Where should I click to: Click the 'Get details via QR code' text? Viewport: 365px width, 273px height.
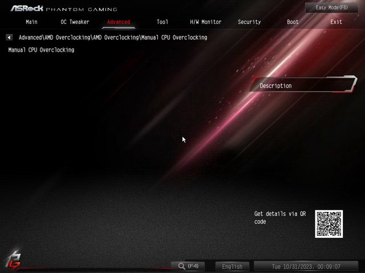280,218
